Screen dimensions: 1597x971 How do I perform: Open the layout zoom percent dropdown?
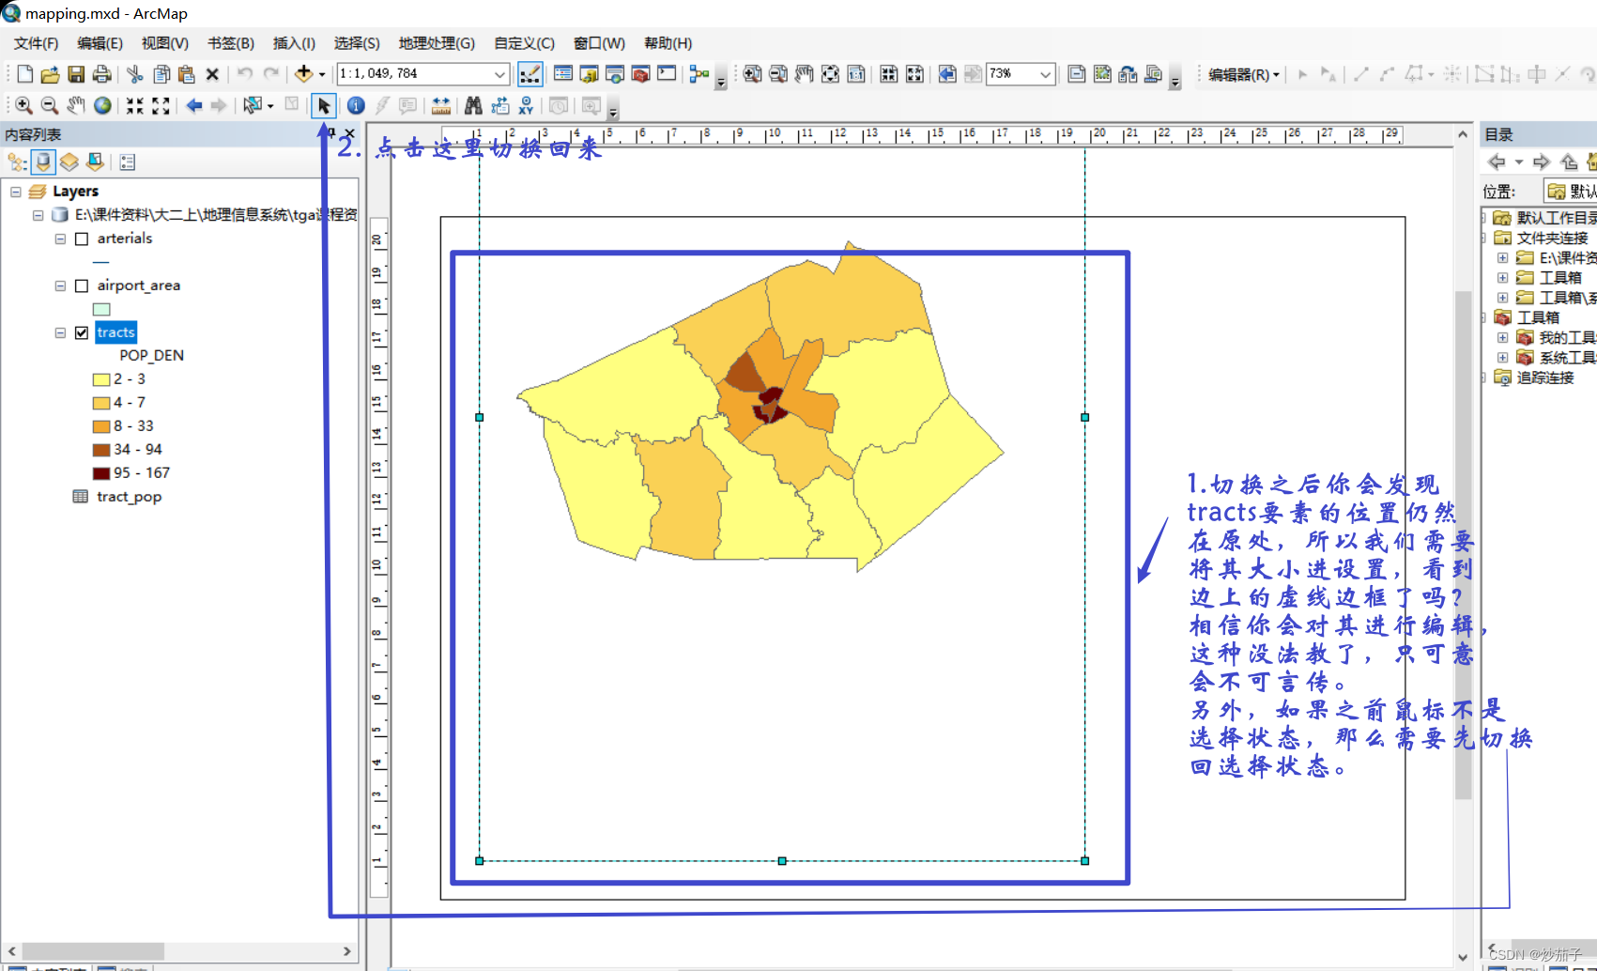pos(1045,73)
